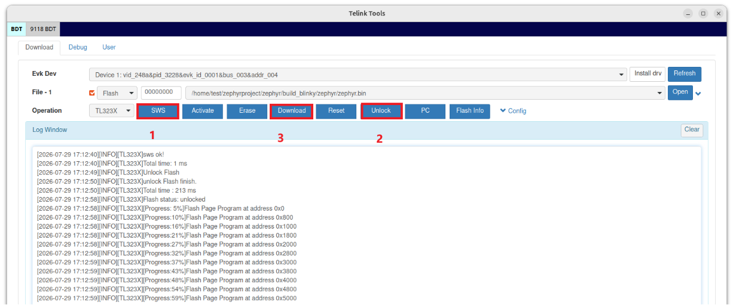The width and height of the screenshot is (733, 305).
Task: Click the Unlock flash button
Action: point(381,111)
